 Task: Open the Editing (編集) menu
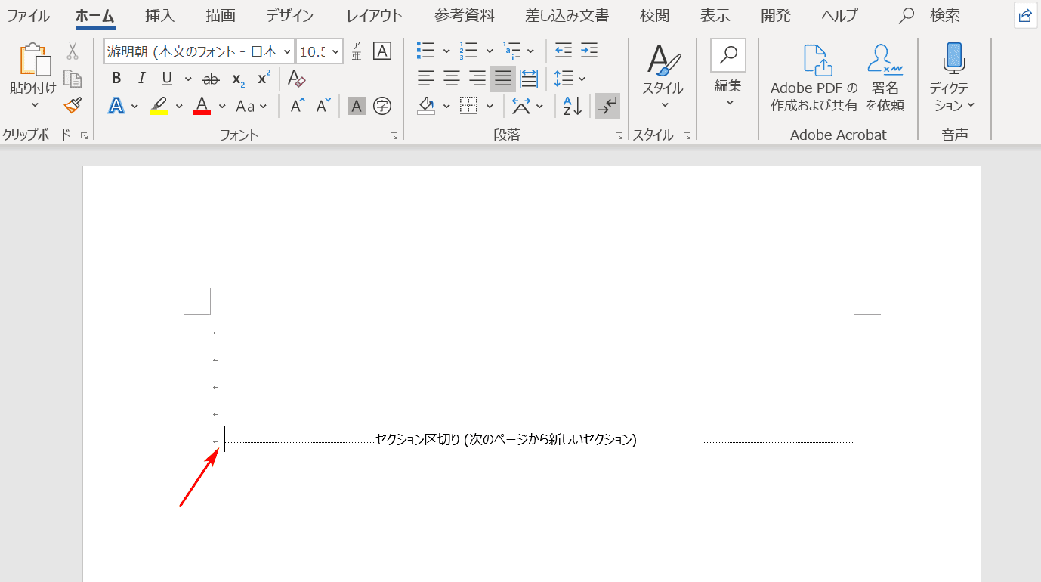click(728, 74)
